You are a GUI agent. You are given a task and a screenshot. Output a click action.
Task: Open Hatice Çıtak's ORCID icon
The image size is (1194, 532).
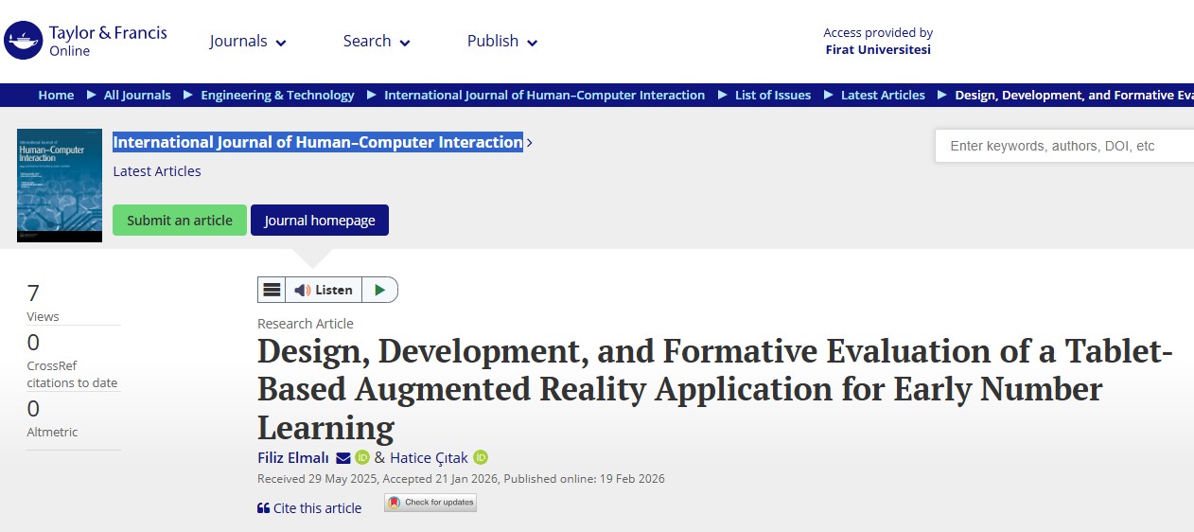481,458
